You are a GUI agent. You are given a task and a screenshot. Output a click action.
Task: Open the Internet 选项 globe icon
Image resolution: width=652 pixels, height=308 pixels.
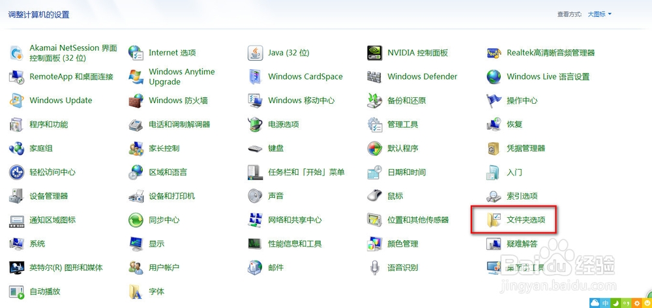136,53
